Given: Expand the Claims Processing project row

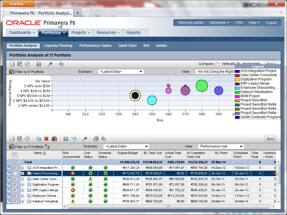Looking at the screenshot, I should [22, 173].
